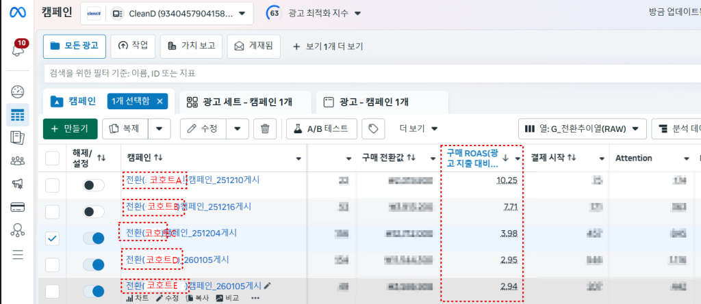
Task: Click the green 만들기 button
Action: 70,128
